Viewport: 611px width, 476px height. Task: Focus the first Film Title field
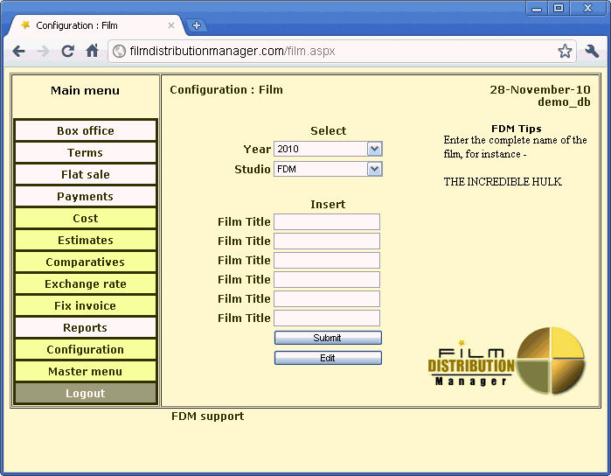327,222
